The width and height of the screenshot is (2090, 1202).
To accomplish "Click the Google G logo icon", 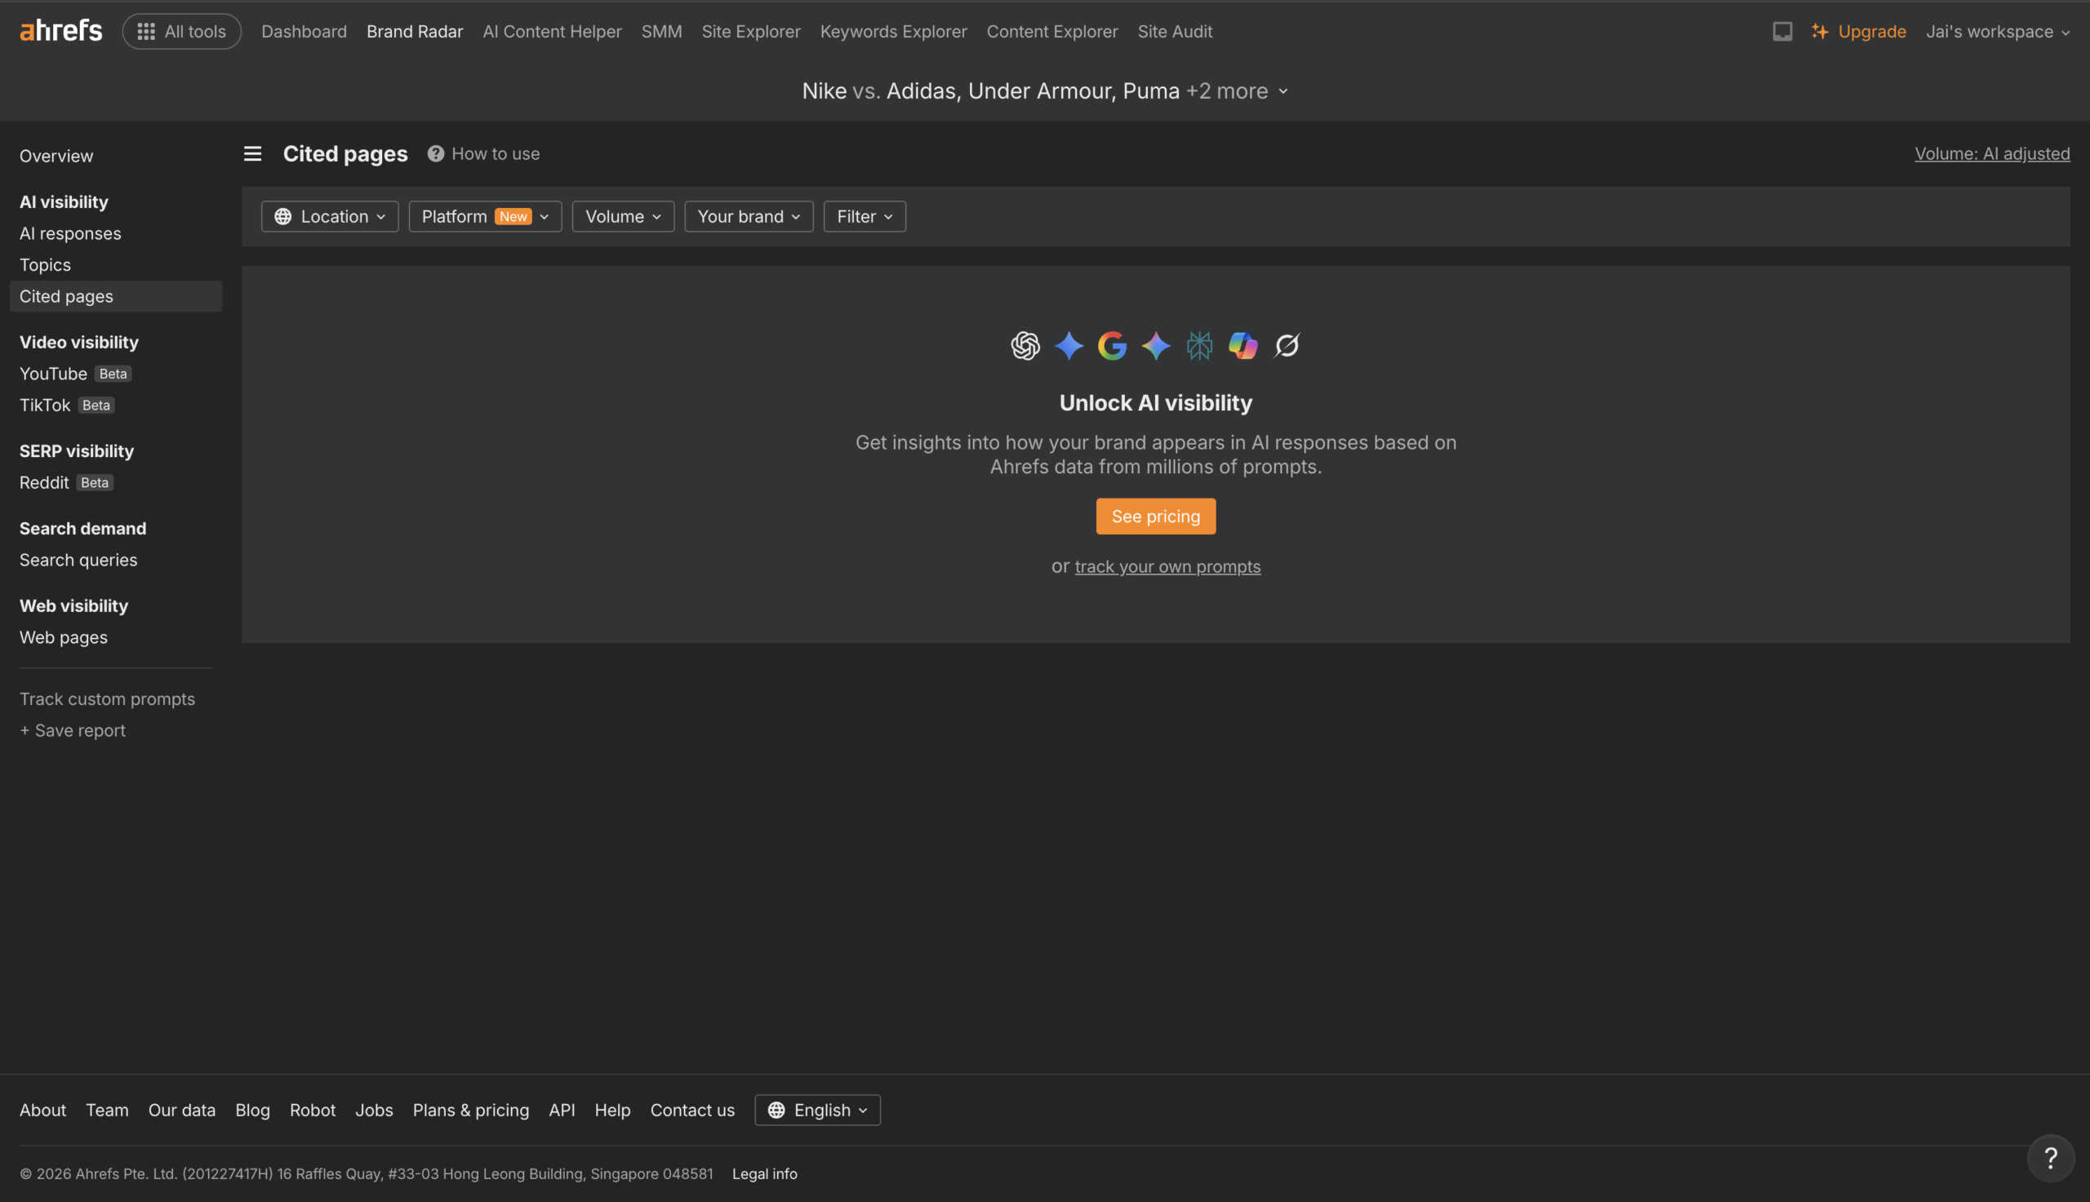I will pyautogui.click(x=1112, y=345).
